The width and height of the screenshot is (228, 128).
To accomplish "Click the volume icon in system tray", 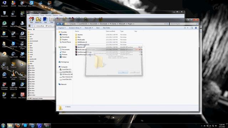I will 216,126.
